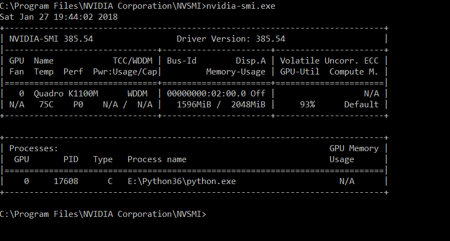The width and height of the screenshot is (450, 241).
Task: Click the 'PID' column header
Action: (71, 159)
